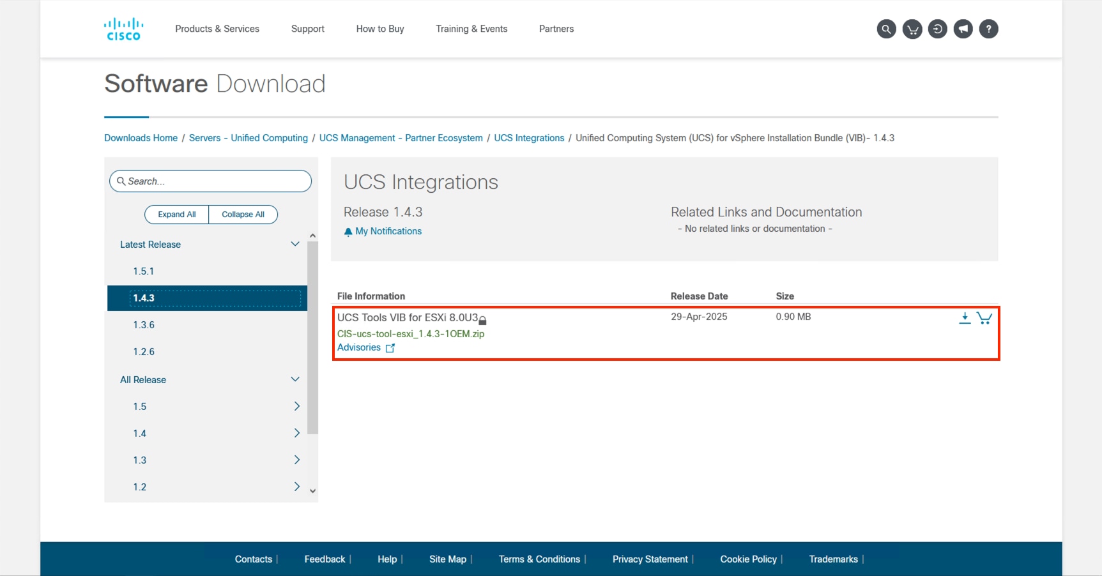Click the lock icon beside UCS Tools VIB

(x=484, y=320)
